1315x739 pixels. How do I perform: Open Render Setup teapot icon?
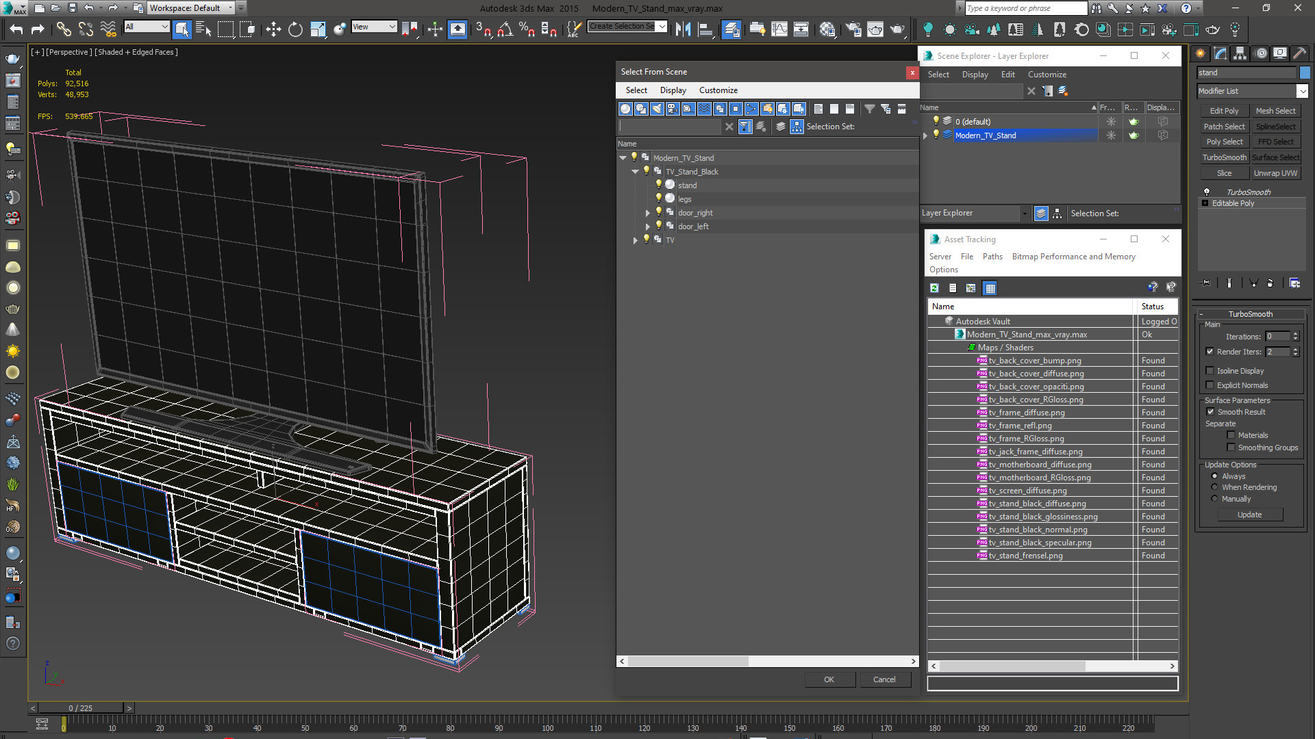pos(853,29)
